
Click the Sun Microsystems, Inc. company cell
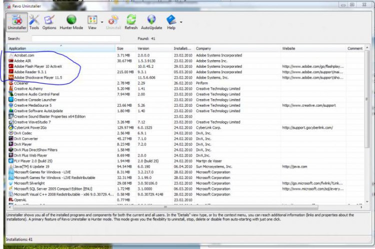pos(214,166)
